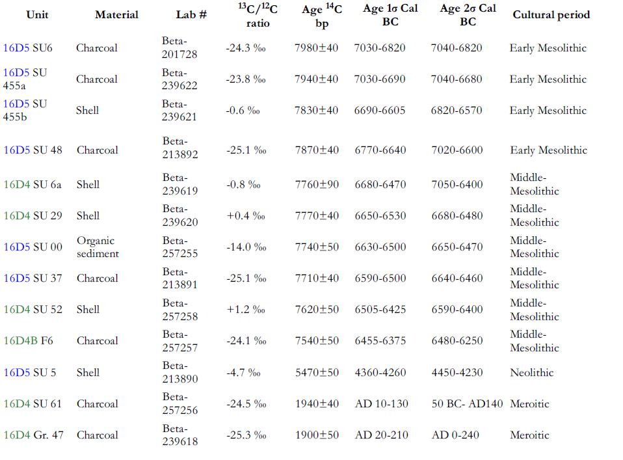Click the Unit column header

click(37, 15)
